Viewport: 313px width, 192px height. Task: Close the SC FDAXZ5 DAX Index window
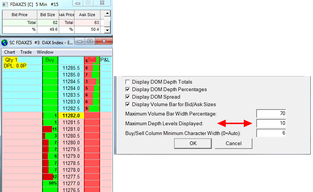coord(104,41)
